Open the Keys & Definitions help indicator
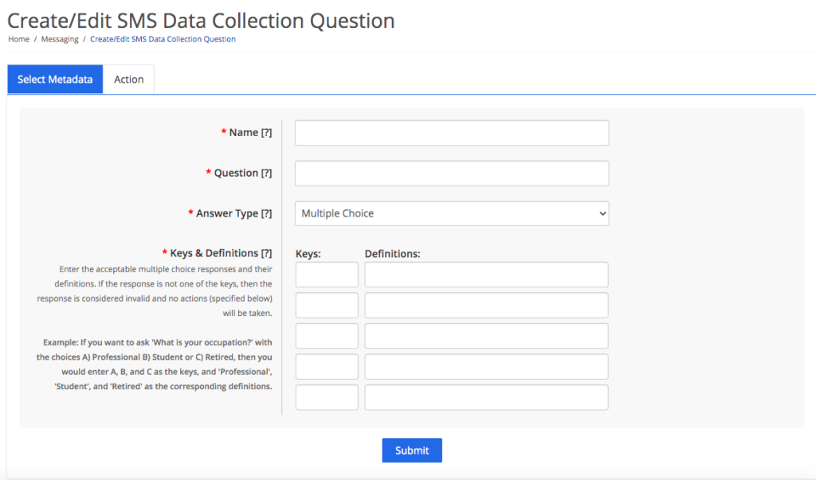This screenshot has height=480, width=816. click(266, 252)
